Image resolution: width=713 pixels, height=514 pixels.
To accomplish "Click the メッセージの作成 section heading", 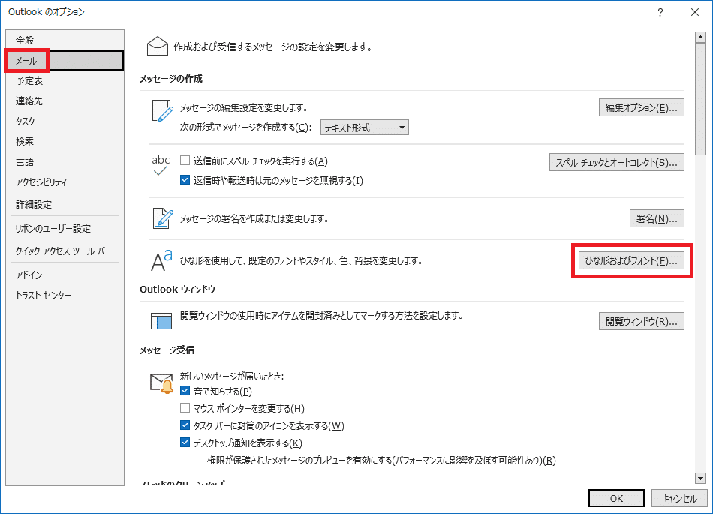I will tap(171, 79).
